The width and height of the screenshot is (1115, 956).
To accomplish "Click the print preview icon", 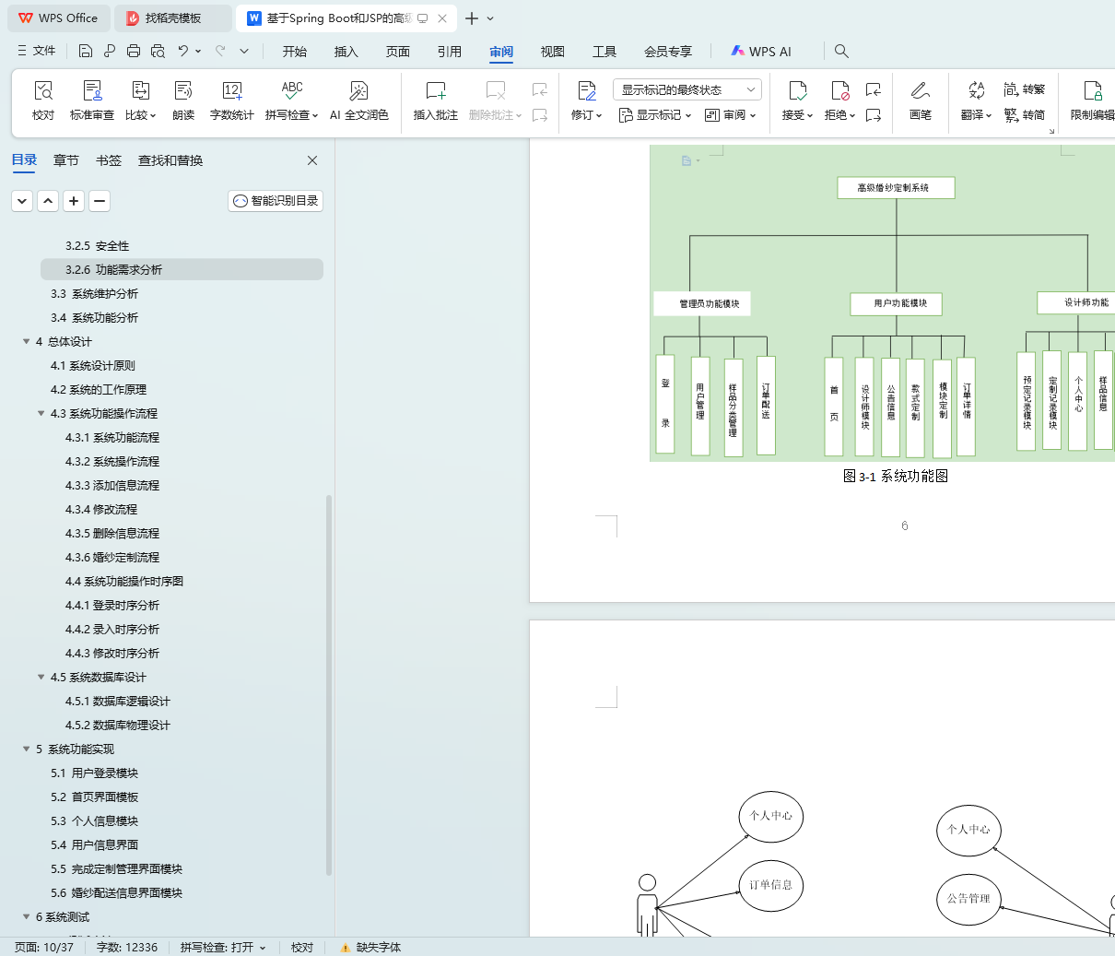I will (x=158, y=51).
